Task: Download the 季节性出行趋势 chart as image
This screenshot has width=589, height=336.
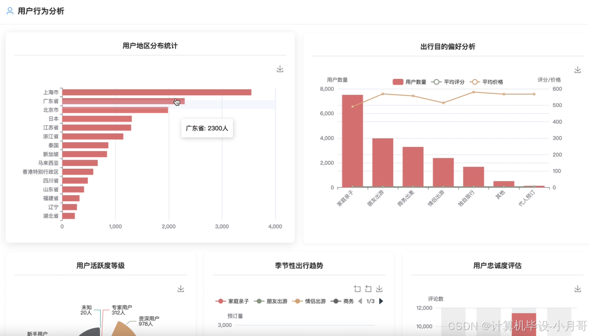Action: 379,289
